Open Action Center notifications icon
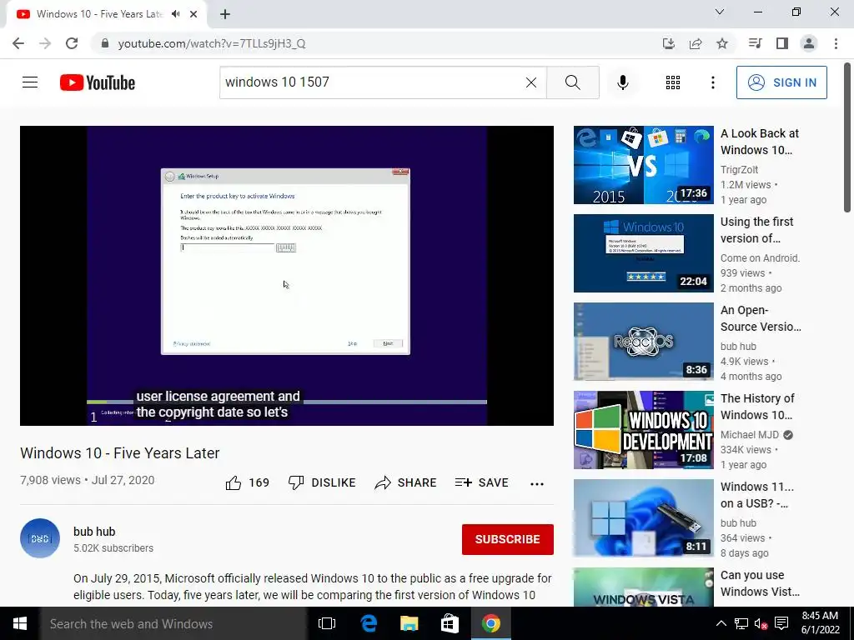Screen dimensions: 854x640 pyautogui.click(x=781, y=623)
